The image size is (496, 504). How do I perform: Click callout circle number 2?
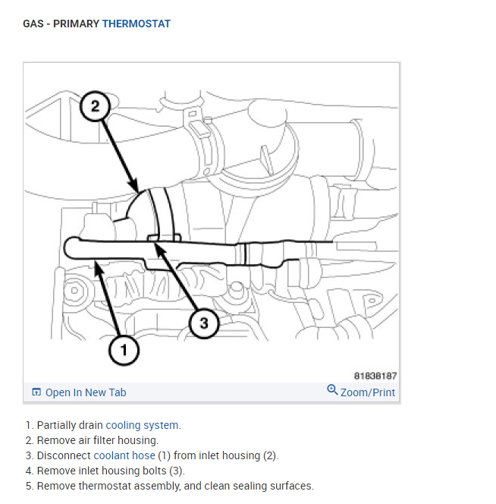click(x=95, y=106)
